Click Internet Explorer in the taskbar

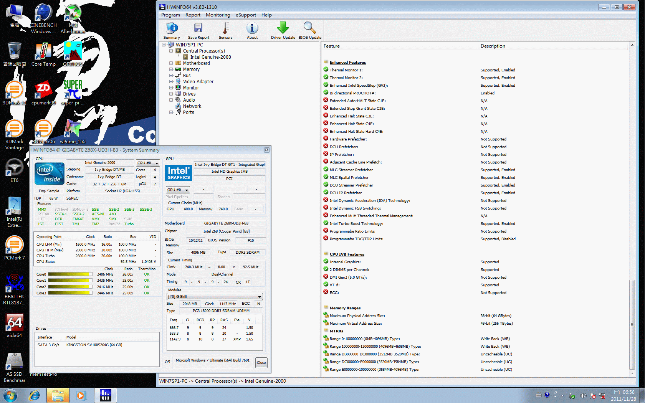pyautogui.click(x=35, y=395)
